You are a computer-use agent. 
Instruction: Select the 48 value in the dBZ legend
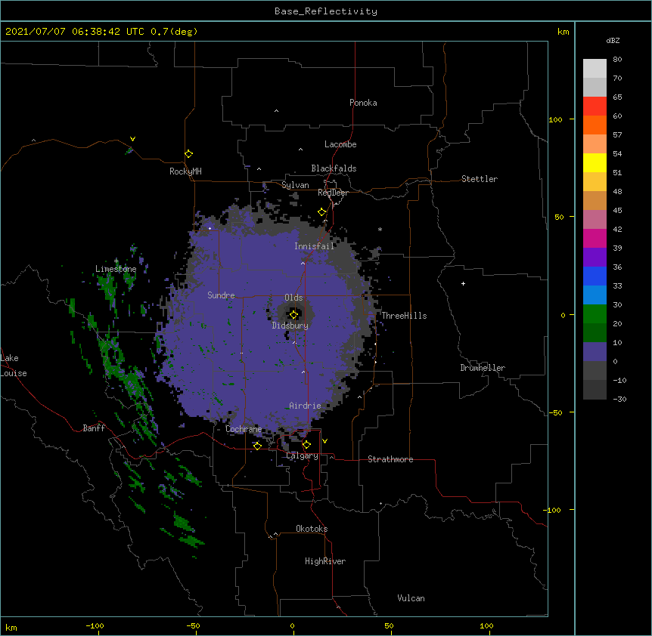(x=617, y=191)
